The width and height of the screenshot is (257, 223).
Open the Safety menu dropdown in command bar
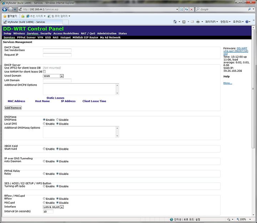[225, 22]
